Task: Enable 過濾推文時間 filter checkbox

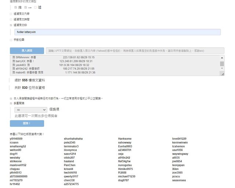Action: coord(11,19)
